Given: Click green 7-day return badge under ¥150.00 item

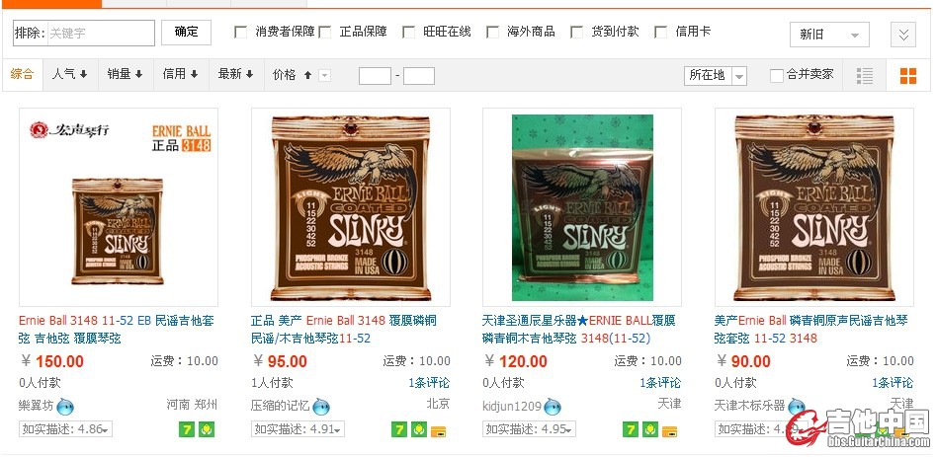Looking at the screenshot, I should pyautogui.click(x=187, y=429).
